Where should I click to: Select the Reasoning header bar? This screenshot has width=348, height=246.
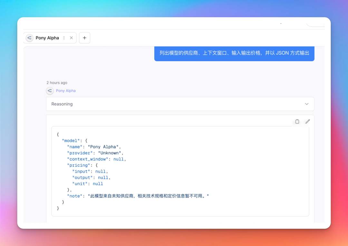tap(180, 104)
